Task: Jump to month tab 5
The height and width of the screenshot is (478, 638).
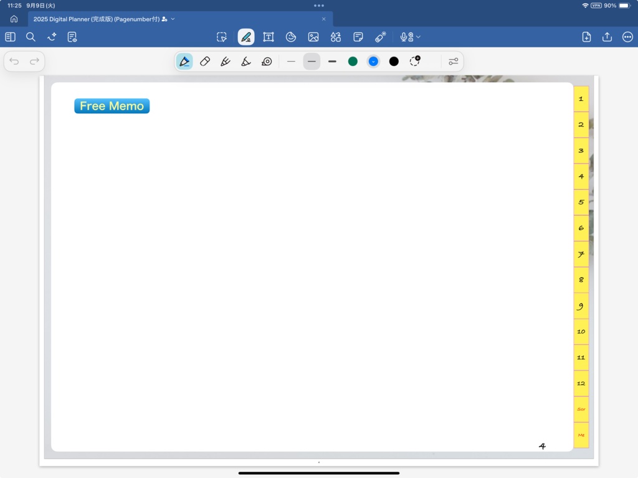Action: (x=581, y=202)
